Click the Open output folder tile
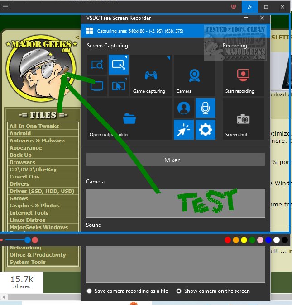Viewport: 292px width, 305px height. [129, 119]
